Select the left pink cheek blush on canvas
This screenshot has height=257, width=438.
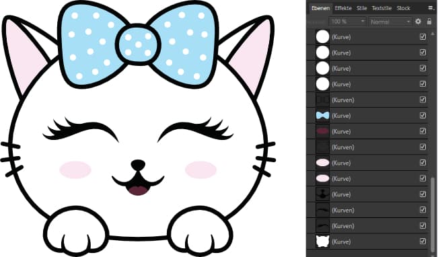tap(75, 170)
